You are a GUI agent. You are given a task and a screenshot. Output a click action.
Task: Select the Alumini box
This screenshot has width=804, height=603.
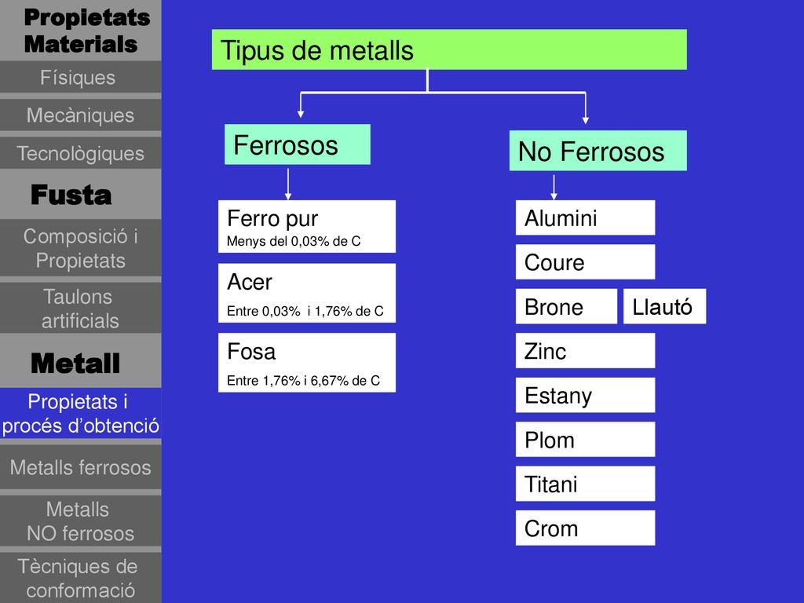click(585, 218)
